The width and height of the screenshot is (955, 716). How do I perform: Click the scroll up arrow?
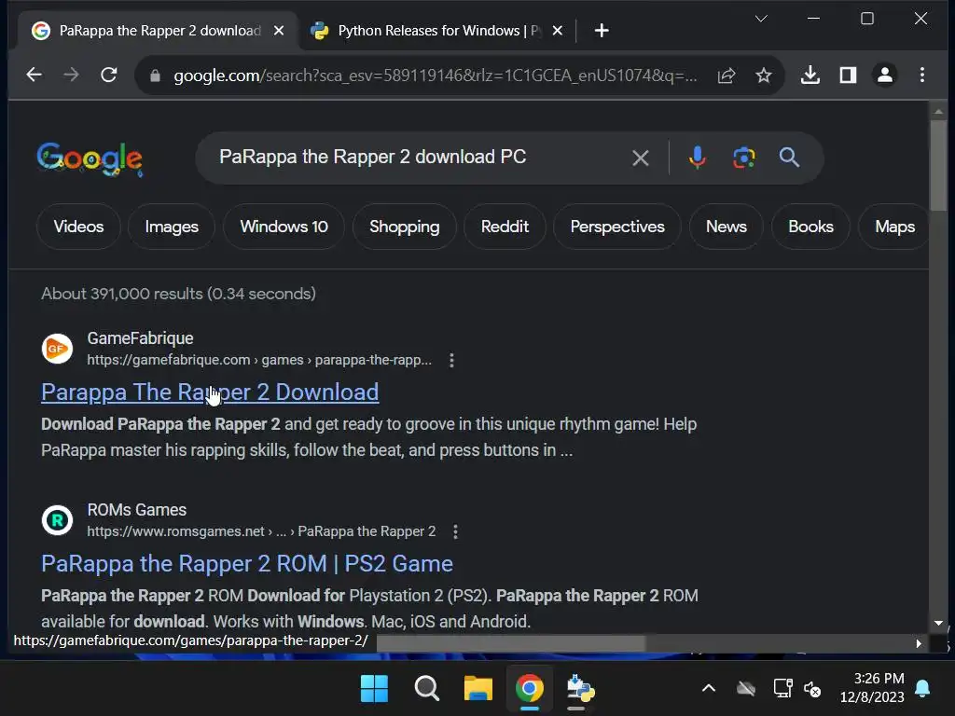938,112
